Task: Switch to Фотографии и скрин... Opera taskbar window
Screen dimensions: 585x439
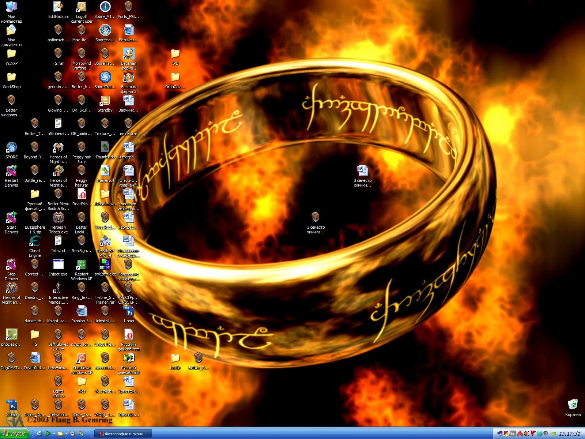Action: point(123,434)
